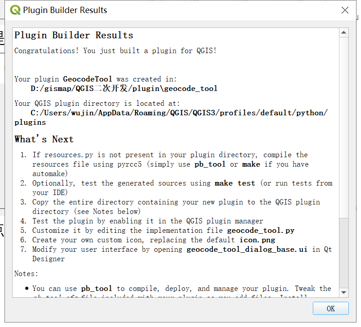
Task: Click step 4 about QGIS plugin manager
Action: tap(148, 221)
